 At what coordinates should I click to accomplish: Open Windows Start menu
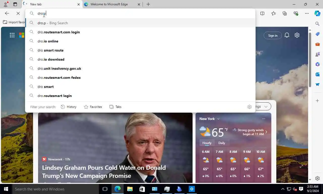coord(6,189)
